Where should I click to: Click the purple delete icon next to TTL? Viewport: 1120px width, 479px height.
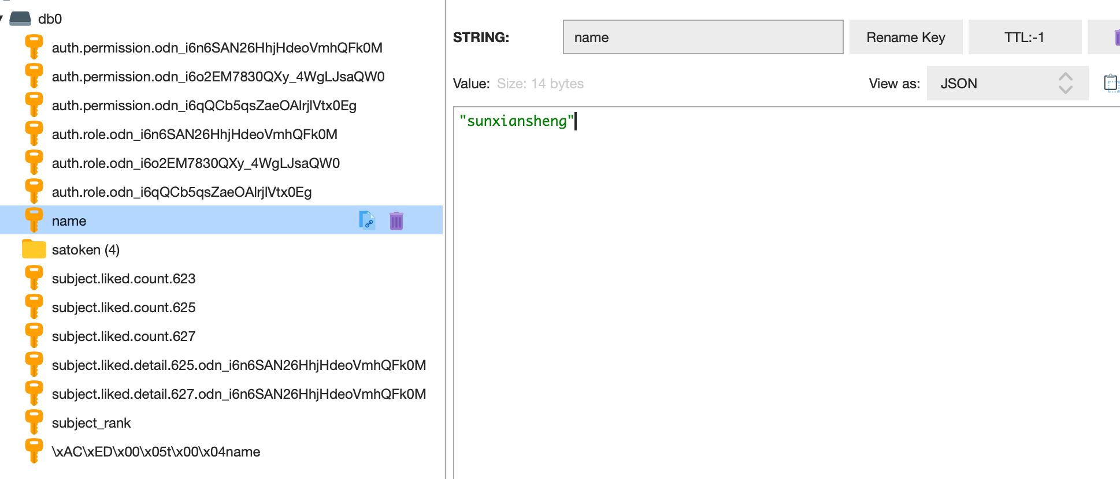click(x=1115, y=38)
